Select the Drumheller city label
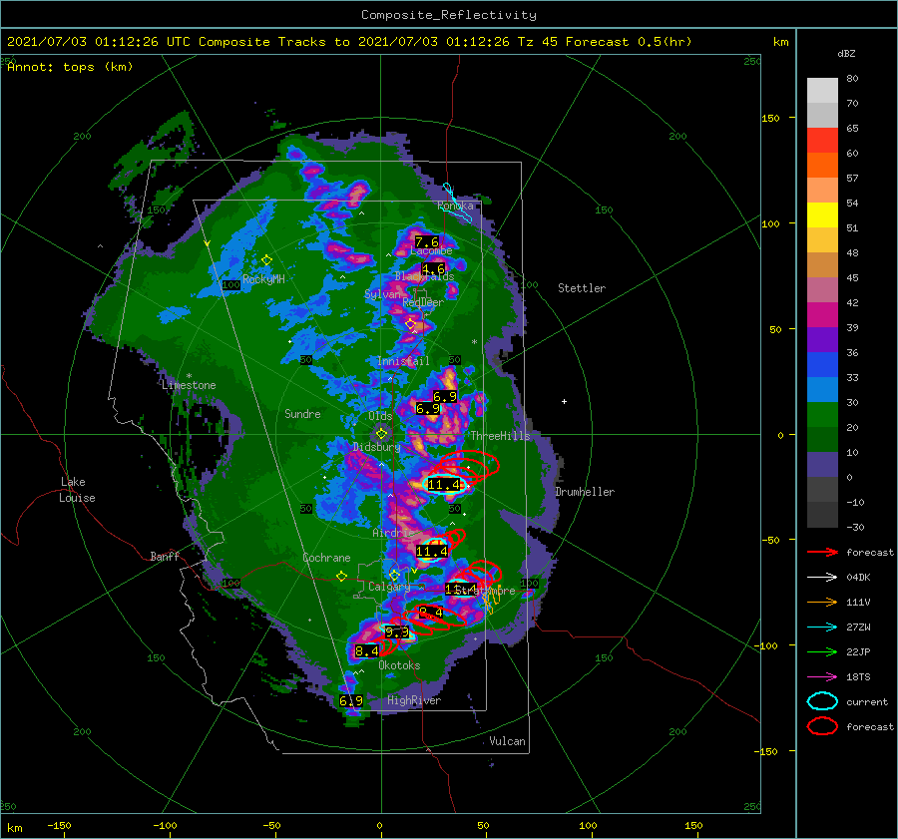Screen dimensions: 898x839 585,492
